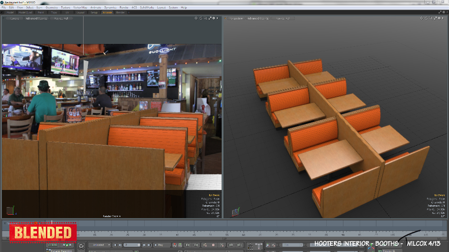Click the zoom magnifier icon in the Perspective viewport

click(x=430, y=18)
